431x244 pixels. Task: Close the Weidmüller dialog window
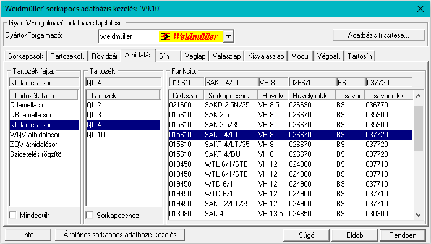tap(420, 9)
